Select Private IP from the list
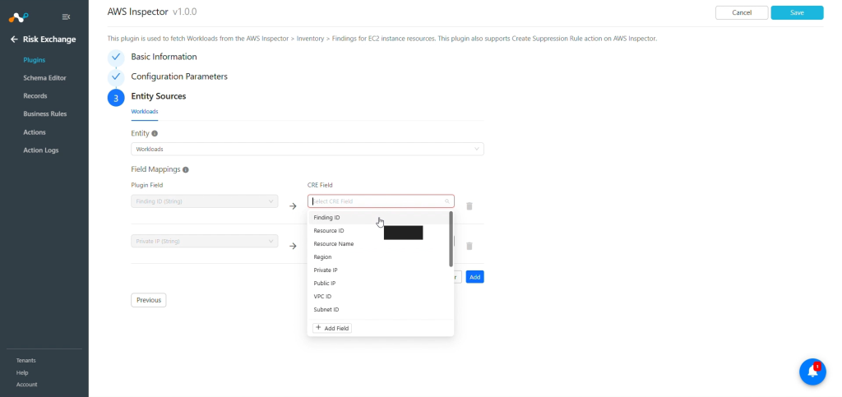The width and height of the screenshot is (842, 397). [378, 270]
